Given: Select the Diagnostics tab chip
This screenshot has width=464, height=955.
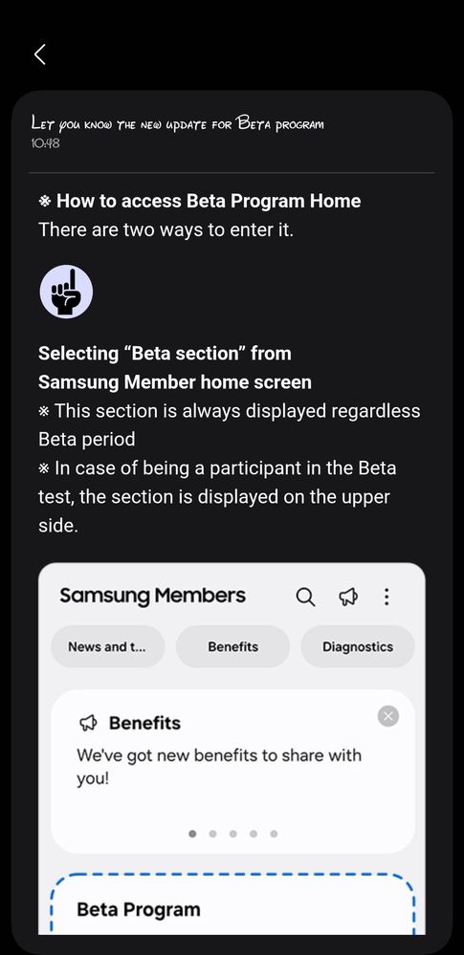Looking at the screenshot, I should 358,647.
